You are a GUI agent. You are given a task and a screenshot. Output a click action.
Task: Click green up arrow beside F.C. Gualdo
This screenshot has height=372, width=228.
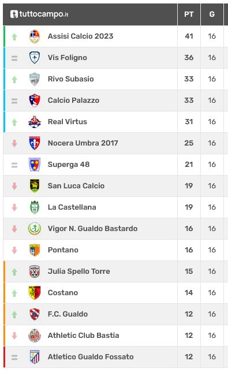(14, 315)
